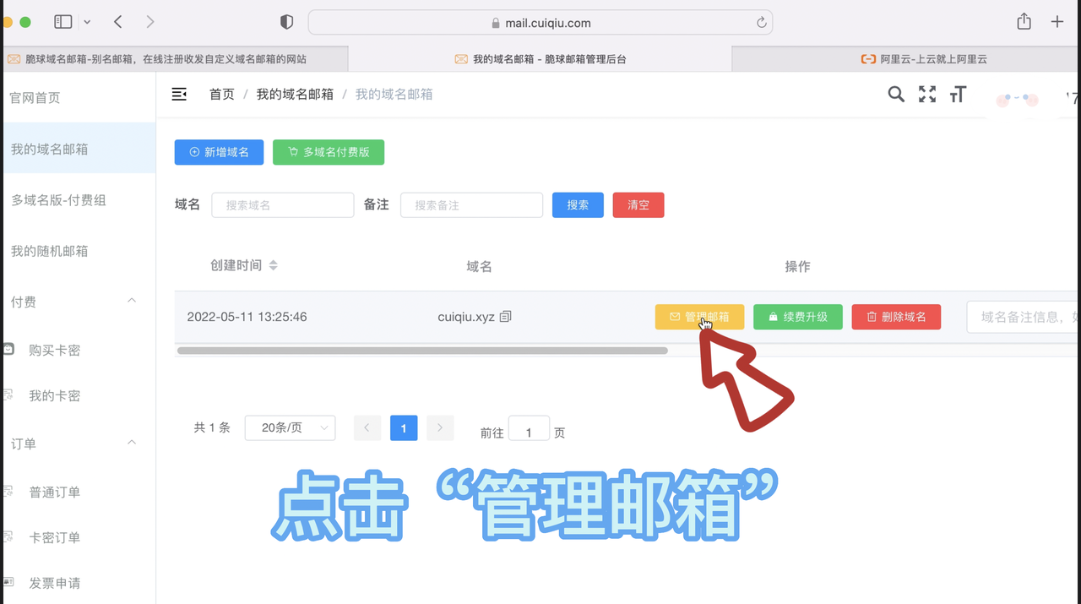Copy cuiqiu.xyz with the copy icon
The width and height of the screenshot is (1081, 604).
point(506,317)
